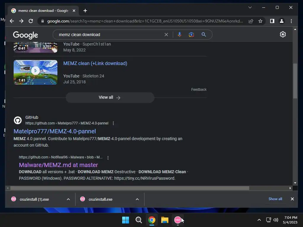
Task: Go to the Google homepage logo
Action: point(25,35)
